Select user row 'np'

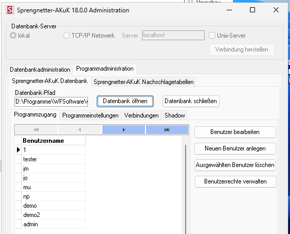click(53, 196)
